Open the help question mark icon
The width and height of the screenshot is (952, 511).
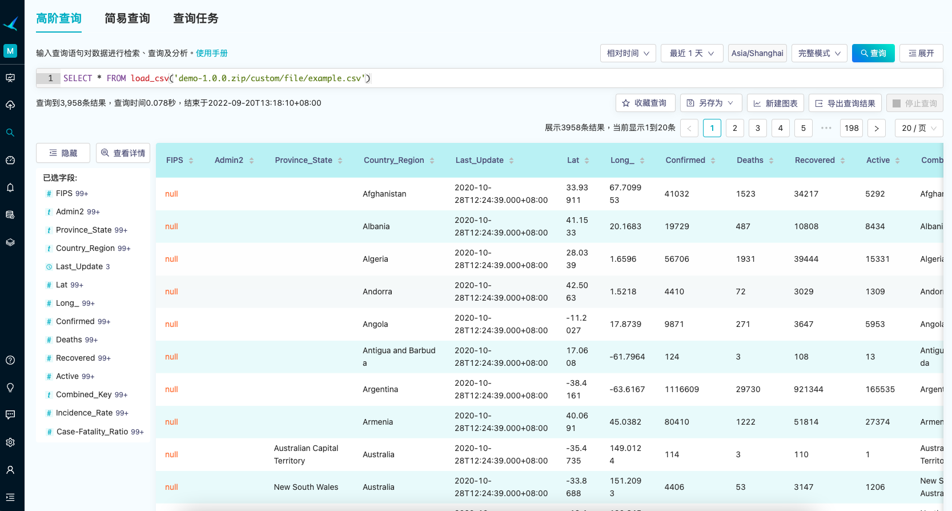[10, 360]
